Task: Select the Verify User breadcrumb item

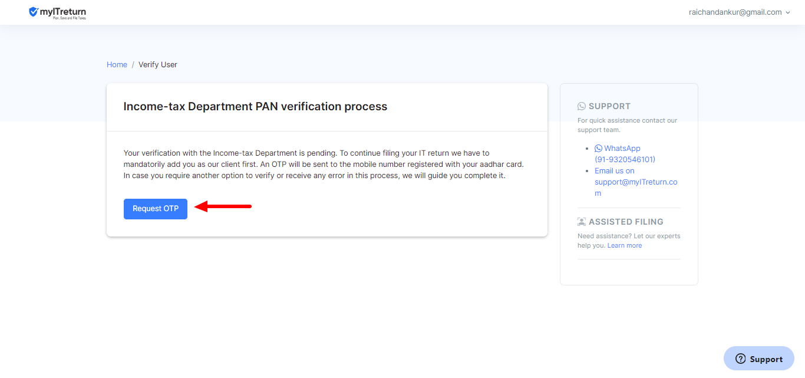Action: [158, 65]
